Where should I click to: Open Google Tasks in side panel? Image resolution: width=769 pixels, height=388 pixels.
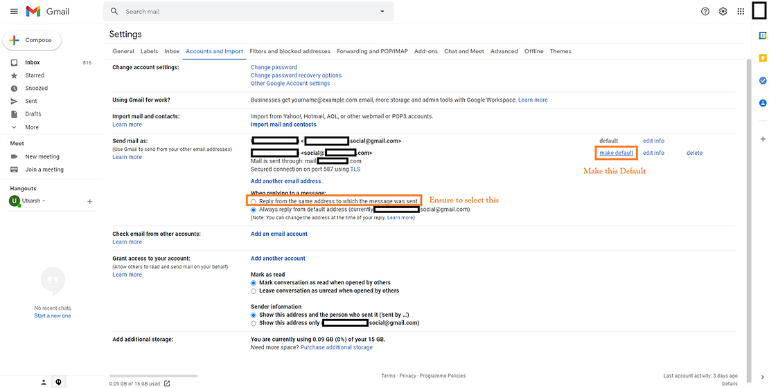[x=763, y=81]
